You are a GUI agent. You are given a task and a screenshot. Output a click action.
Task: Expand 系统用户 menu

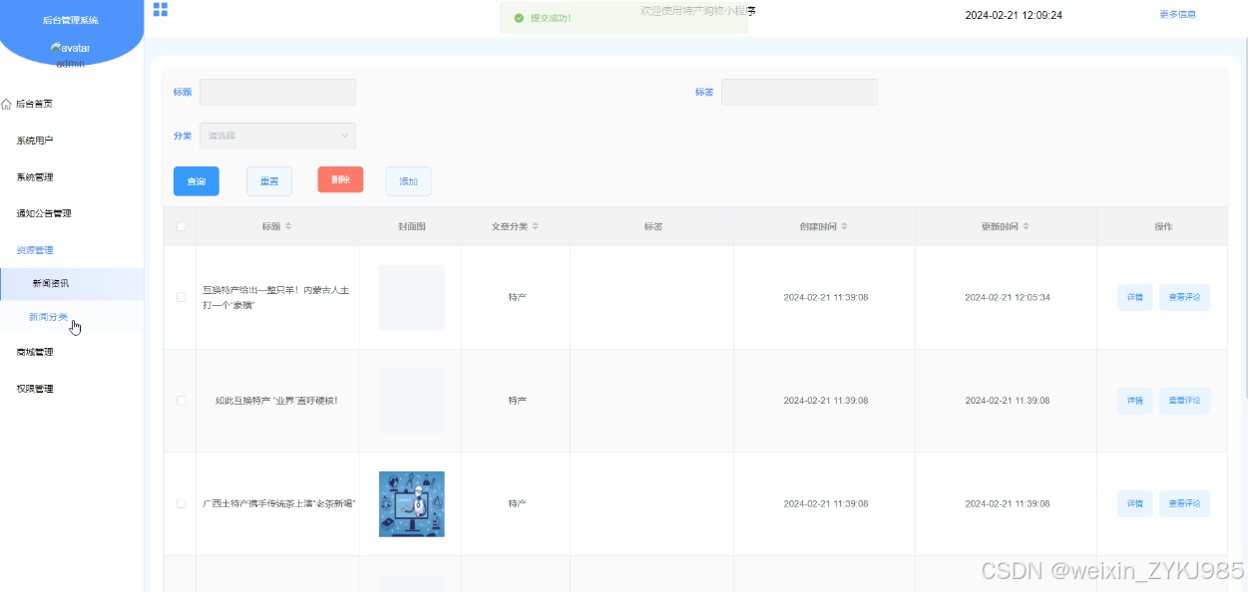coord(72,141)
